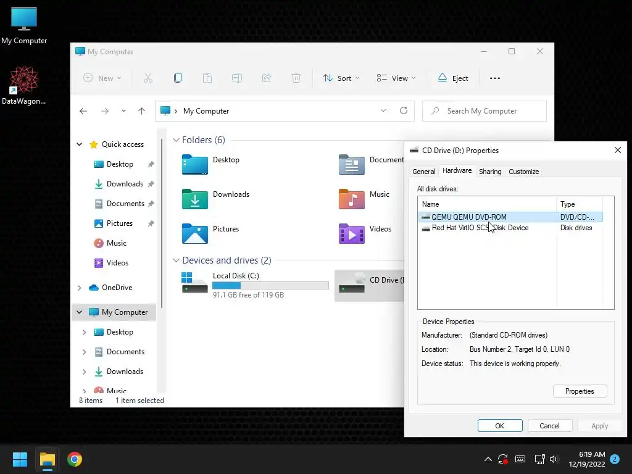Click the Local Disk (C:) usage bar

point(270,285)
